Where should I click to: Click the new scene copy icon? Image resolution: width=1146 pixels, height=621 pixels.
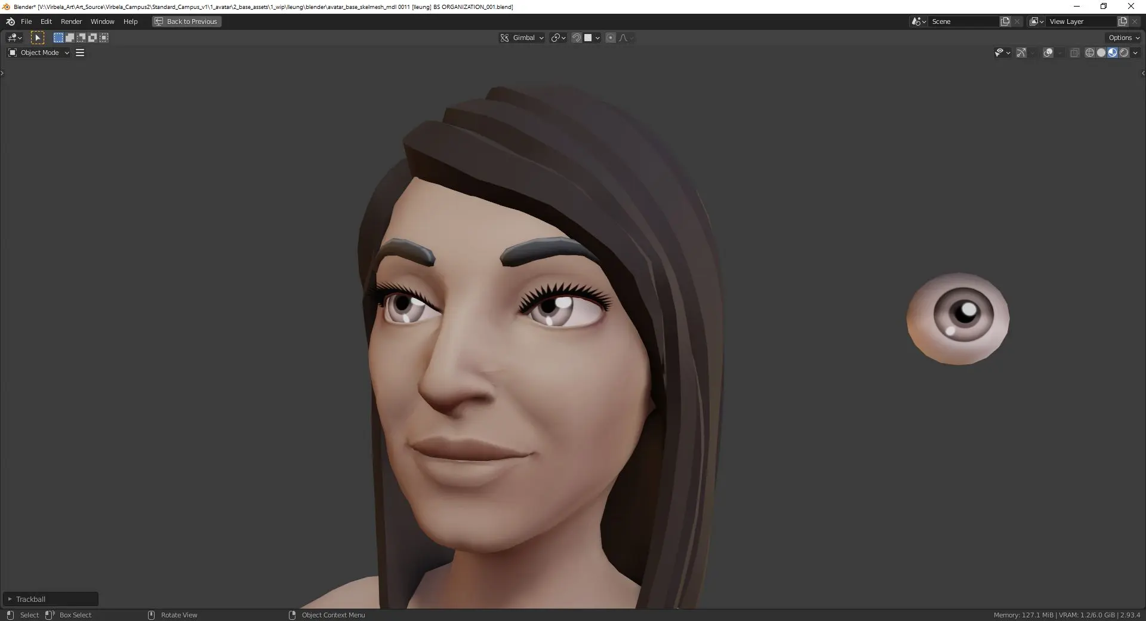click(1005, 21)
